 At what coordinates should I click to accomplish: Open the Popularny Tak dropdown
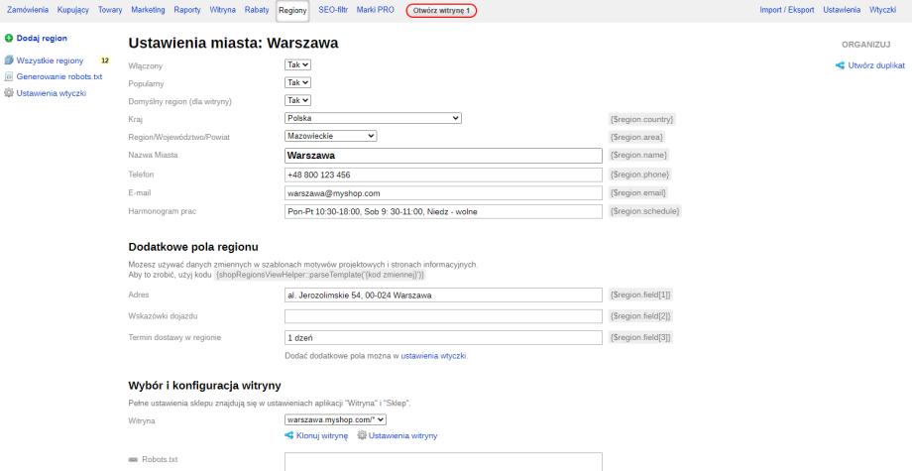click(298, 82)
